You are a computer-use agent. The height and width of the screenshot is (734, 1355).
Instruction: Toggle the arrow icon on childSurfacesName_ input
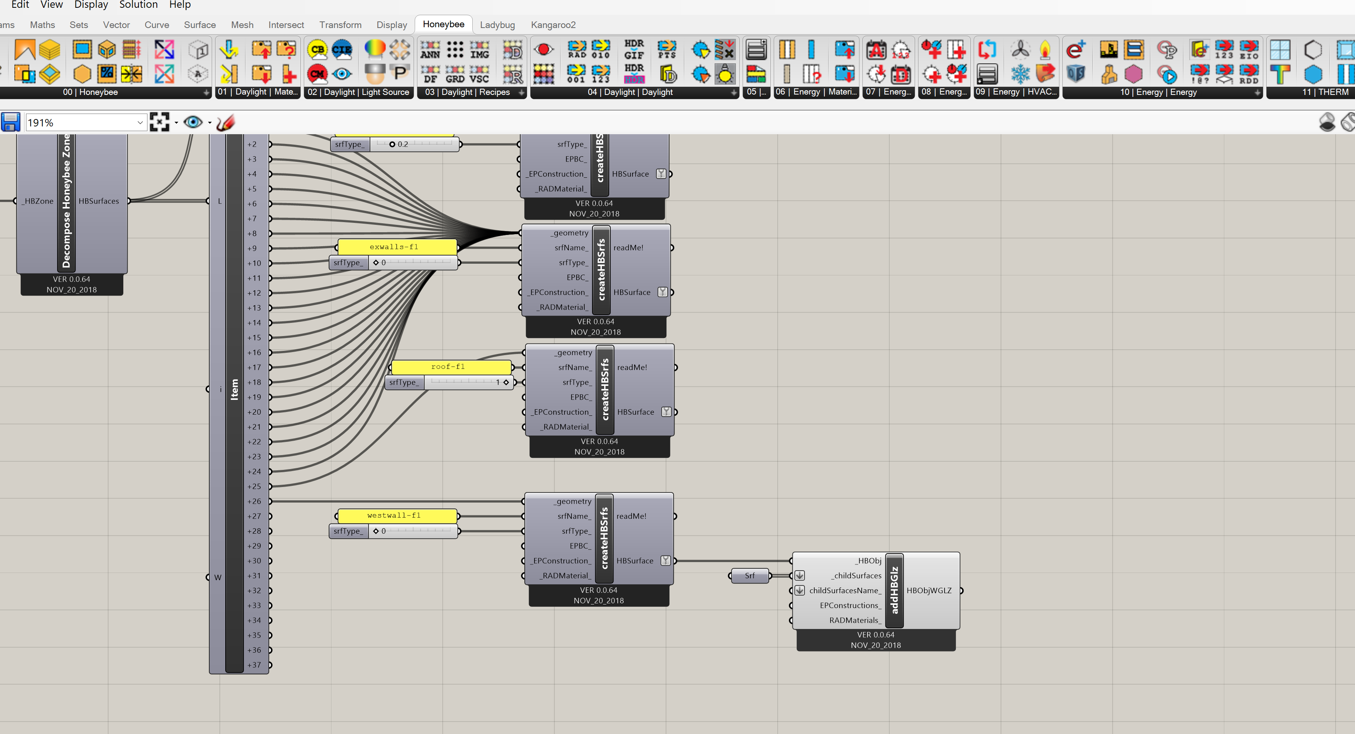click(x=799, y=590)
